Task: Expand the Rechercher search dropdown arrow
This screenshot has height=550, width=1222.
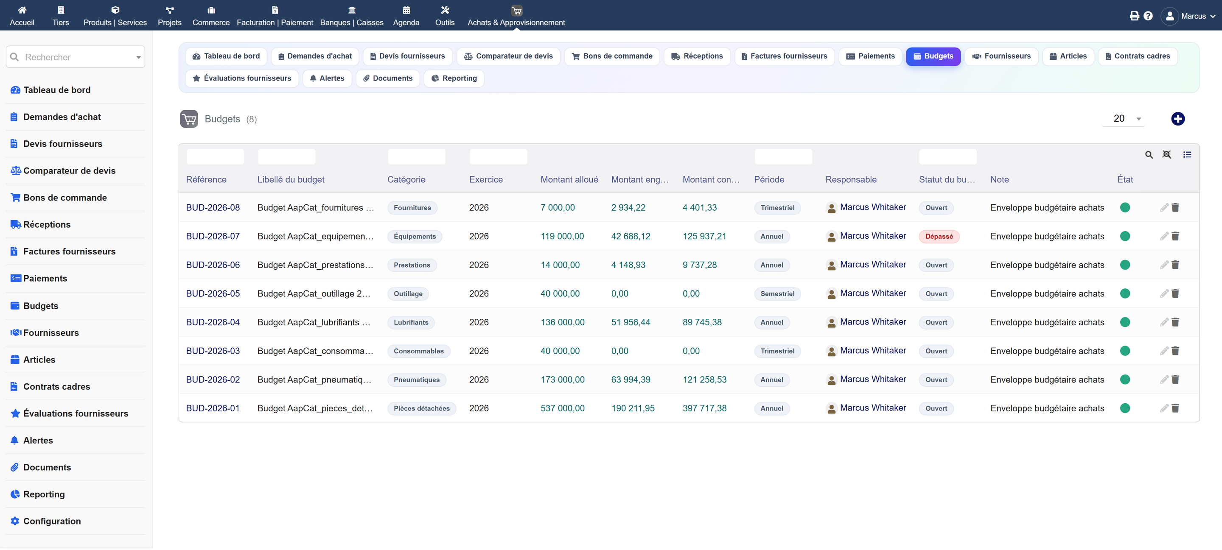Action: pos(138,57)
